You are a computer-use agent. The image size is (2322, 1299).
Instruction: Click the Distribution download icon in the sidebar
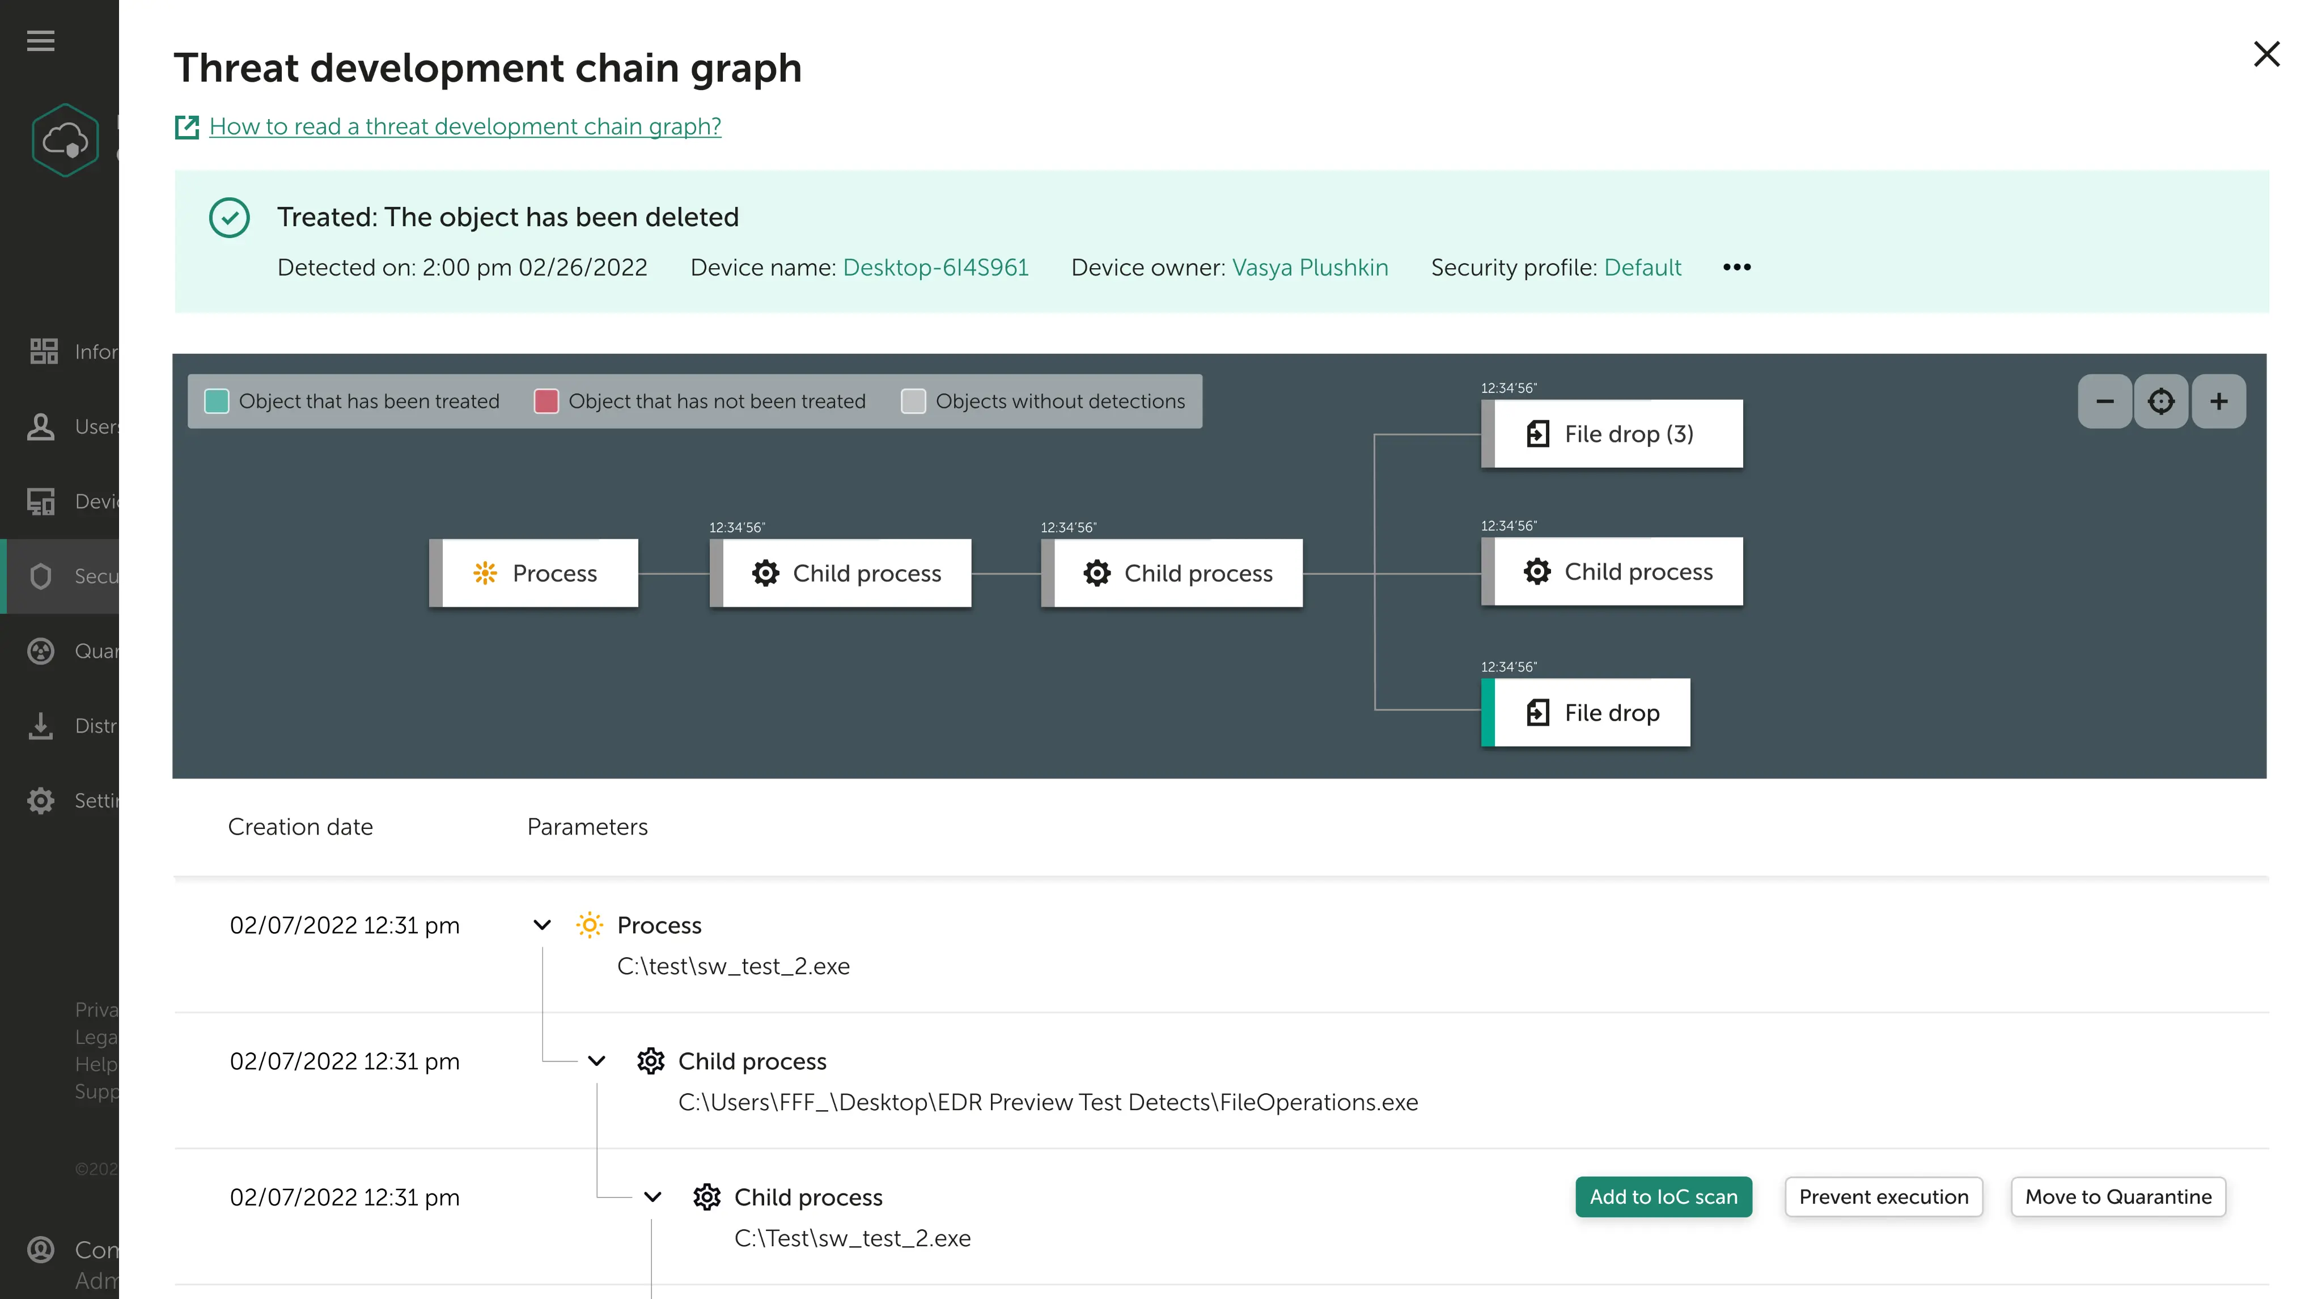coord(41,726)
